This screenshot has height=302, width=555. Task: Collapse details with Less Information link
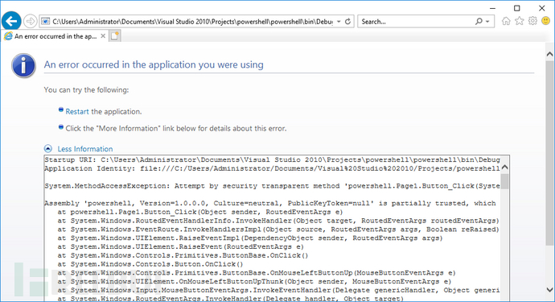pyautogui.click(x=85, y=149)
